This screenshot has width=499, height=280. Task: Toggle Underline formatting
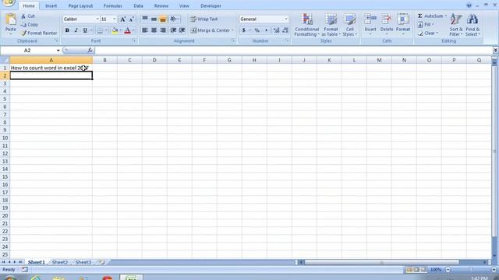tap(85, 30)
